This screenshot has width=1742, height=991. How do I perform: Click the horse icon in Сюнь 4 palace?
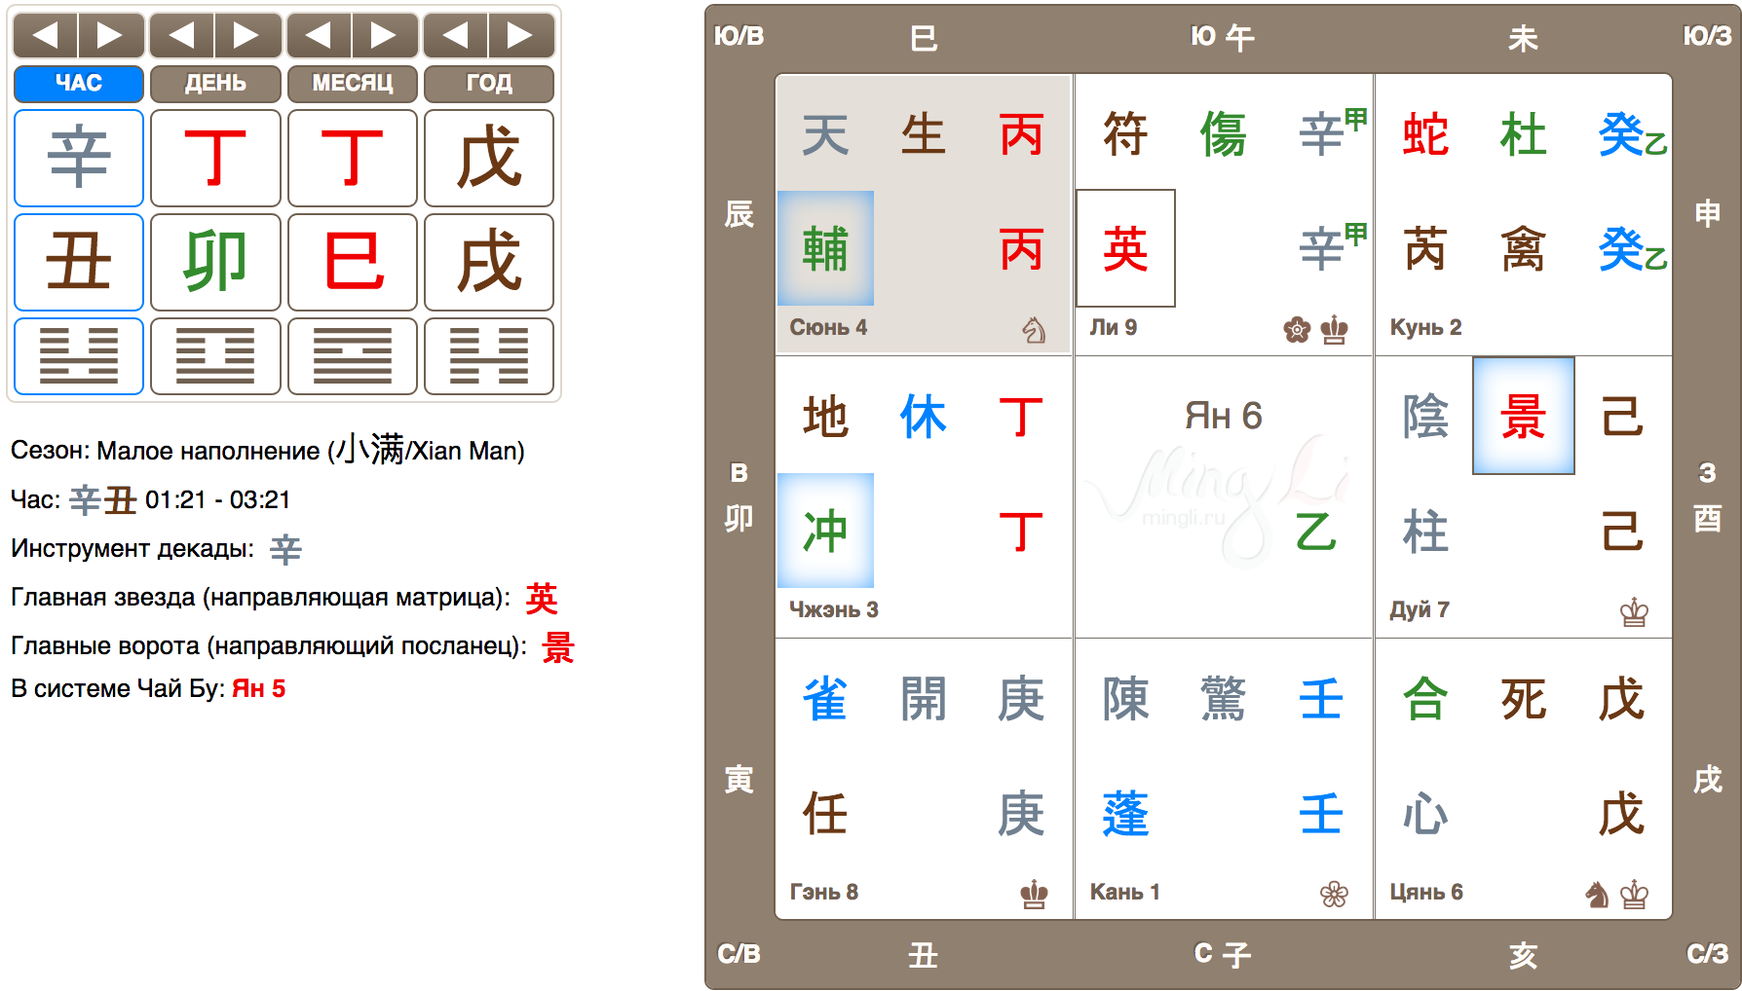[x=1034, y=331]
